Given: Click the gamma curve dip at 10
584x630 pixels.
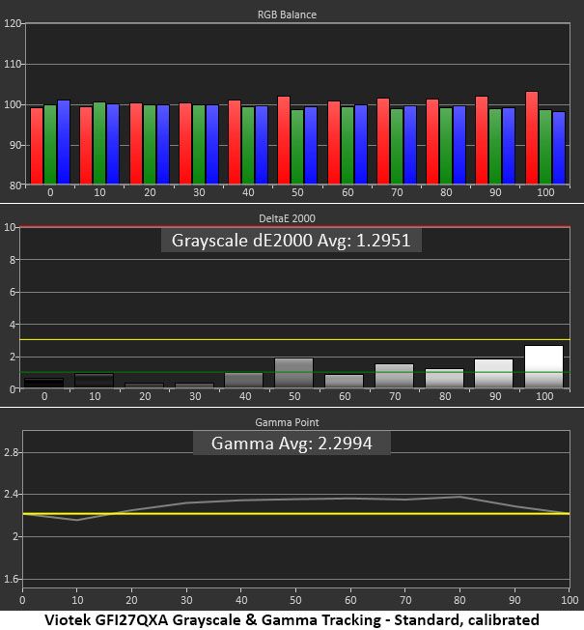Looking at the screenshot, I should coord(76,520).
